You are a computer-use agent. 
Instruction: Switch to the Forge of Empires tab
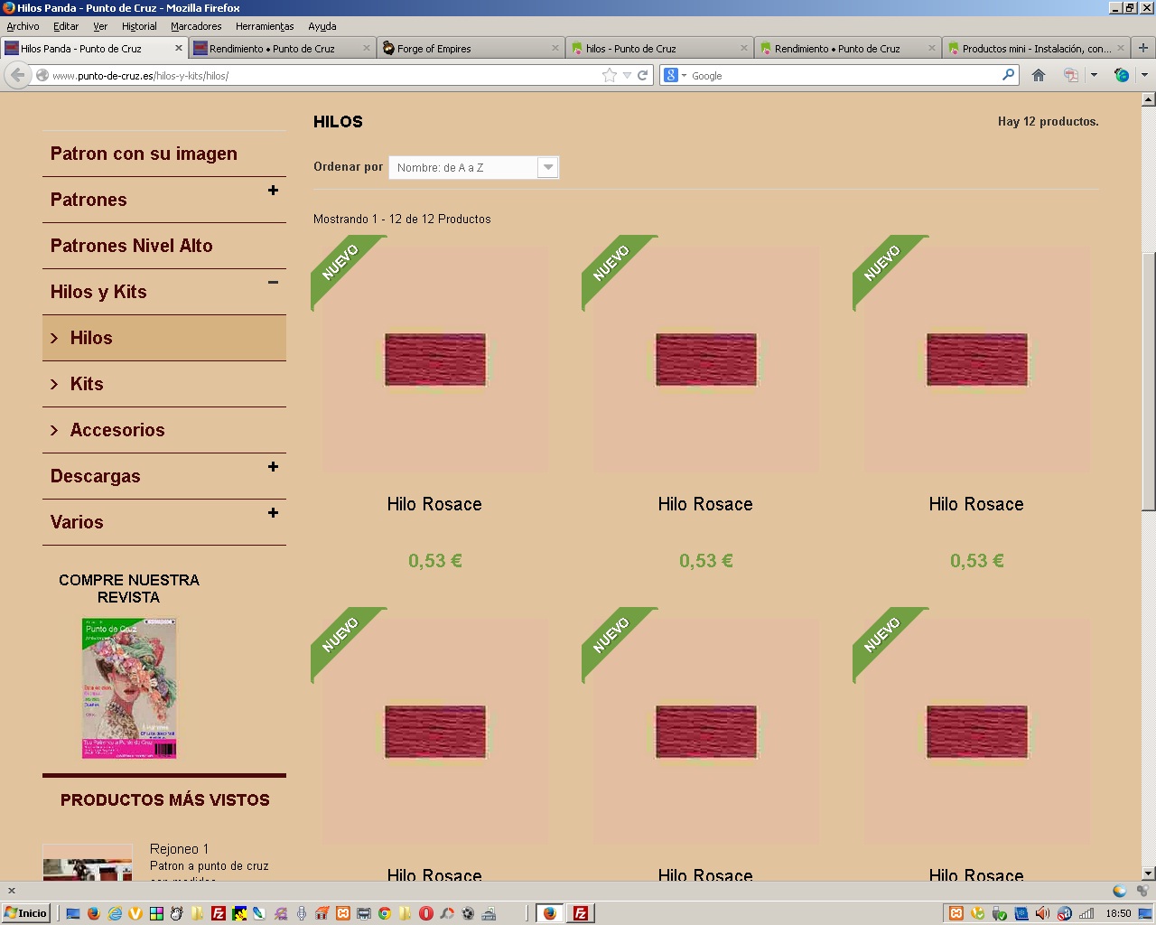point(471,48)
